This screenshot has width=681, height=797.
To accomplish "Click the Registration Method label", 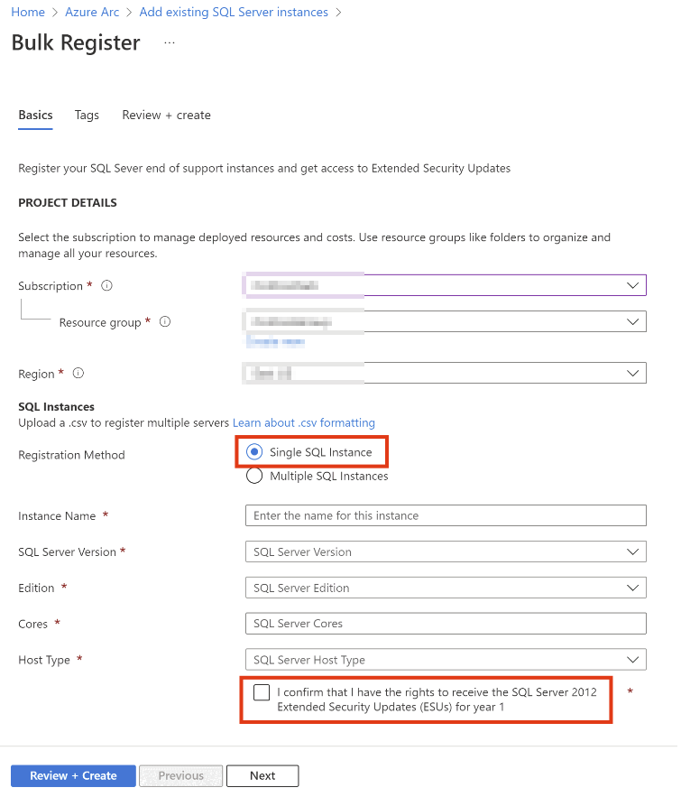I will [72, 457].
